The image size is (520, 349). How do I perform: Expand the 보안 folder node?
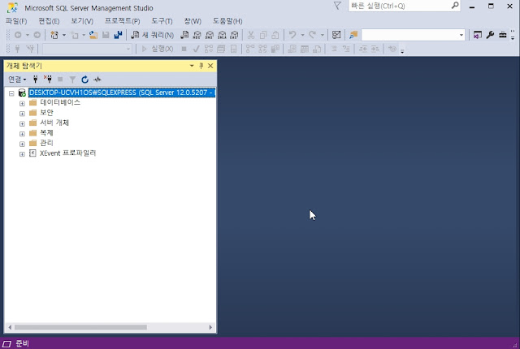22,114
